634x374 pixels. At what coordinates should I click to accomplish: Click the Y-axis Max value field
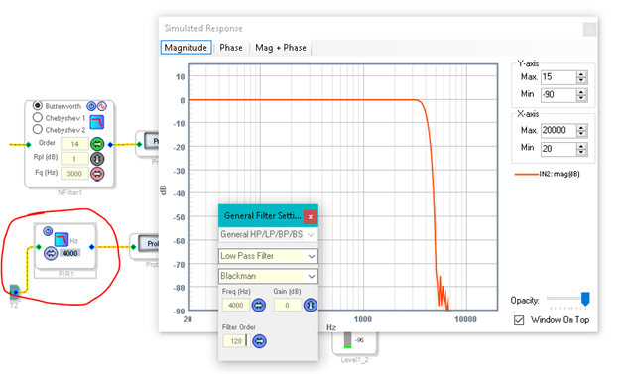coord(559,77)
